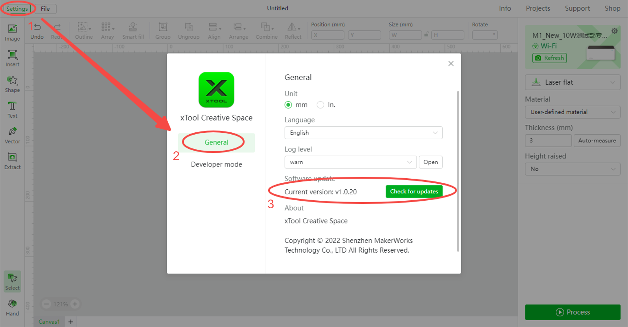
Task: Open the Info menu
Action: pos(505,8)
